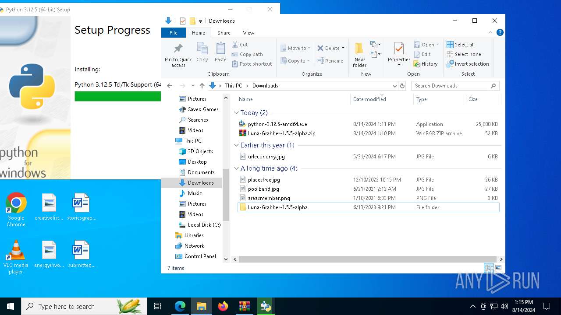Image resolution: width=561 pixels, height=315 pixels.
Task: Open Local Disk (C:) in navigation pane
Action: coord(204,225)
